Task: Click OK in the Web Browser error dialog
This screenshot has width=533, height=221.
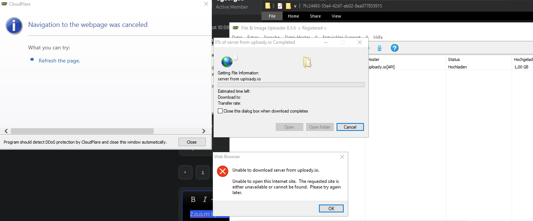Action: click(x=331, y=209)
